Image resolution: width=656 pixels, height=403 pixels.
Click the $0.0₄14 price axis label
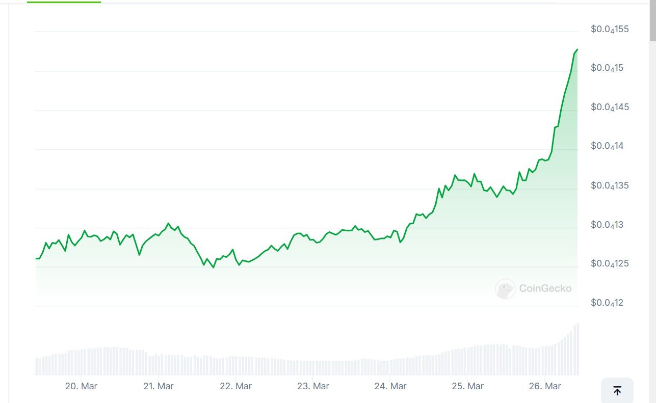[607, 146]
